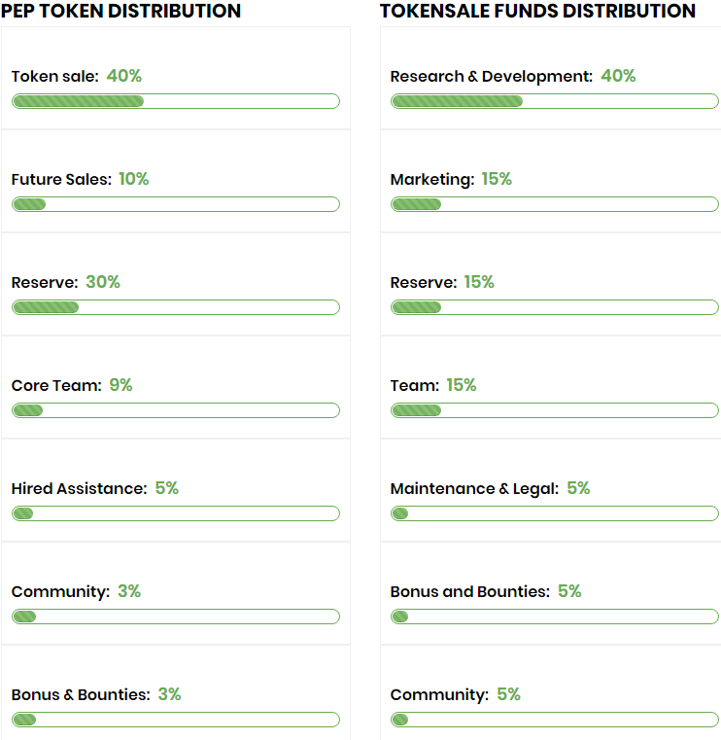Click the Reserve 15% progress bar
Screen dimensions: 721x740
pyautogui.click(x=554, y=307)
